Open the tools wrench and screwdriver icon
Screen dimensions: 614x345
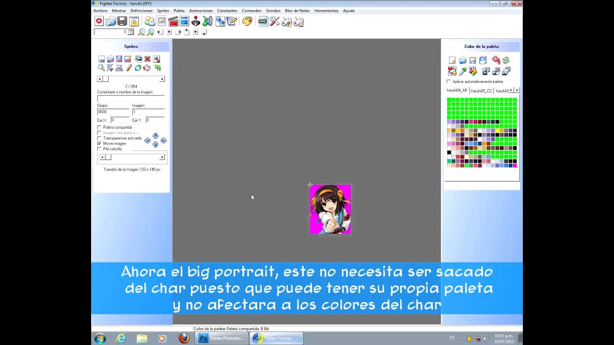click(x=274, y=21)
